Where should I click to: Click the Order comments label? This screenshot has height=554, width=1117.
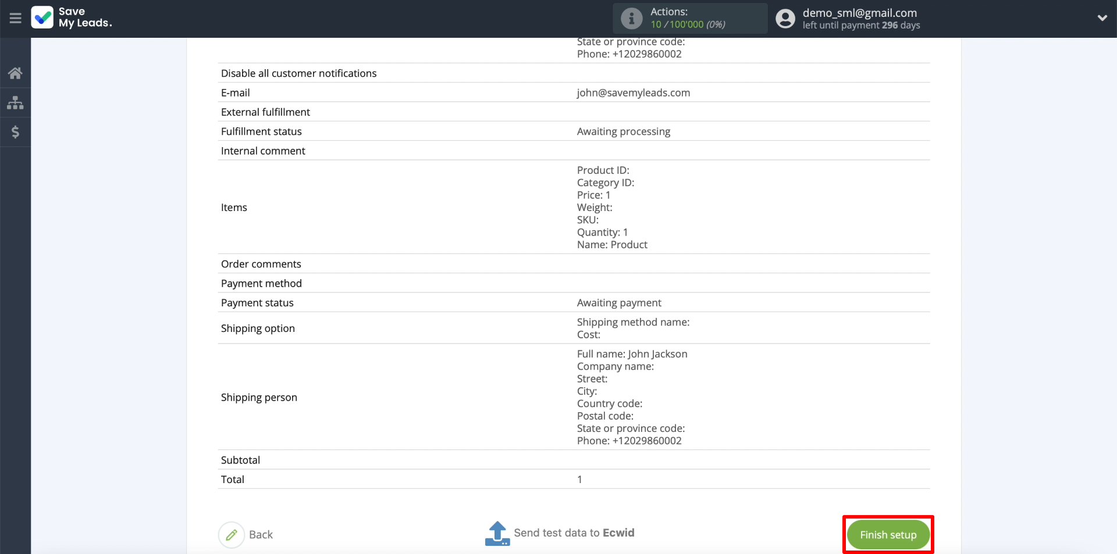tap(261, 264)
